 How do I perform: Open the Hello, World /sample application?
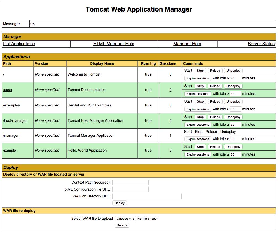click(9, 150)
